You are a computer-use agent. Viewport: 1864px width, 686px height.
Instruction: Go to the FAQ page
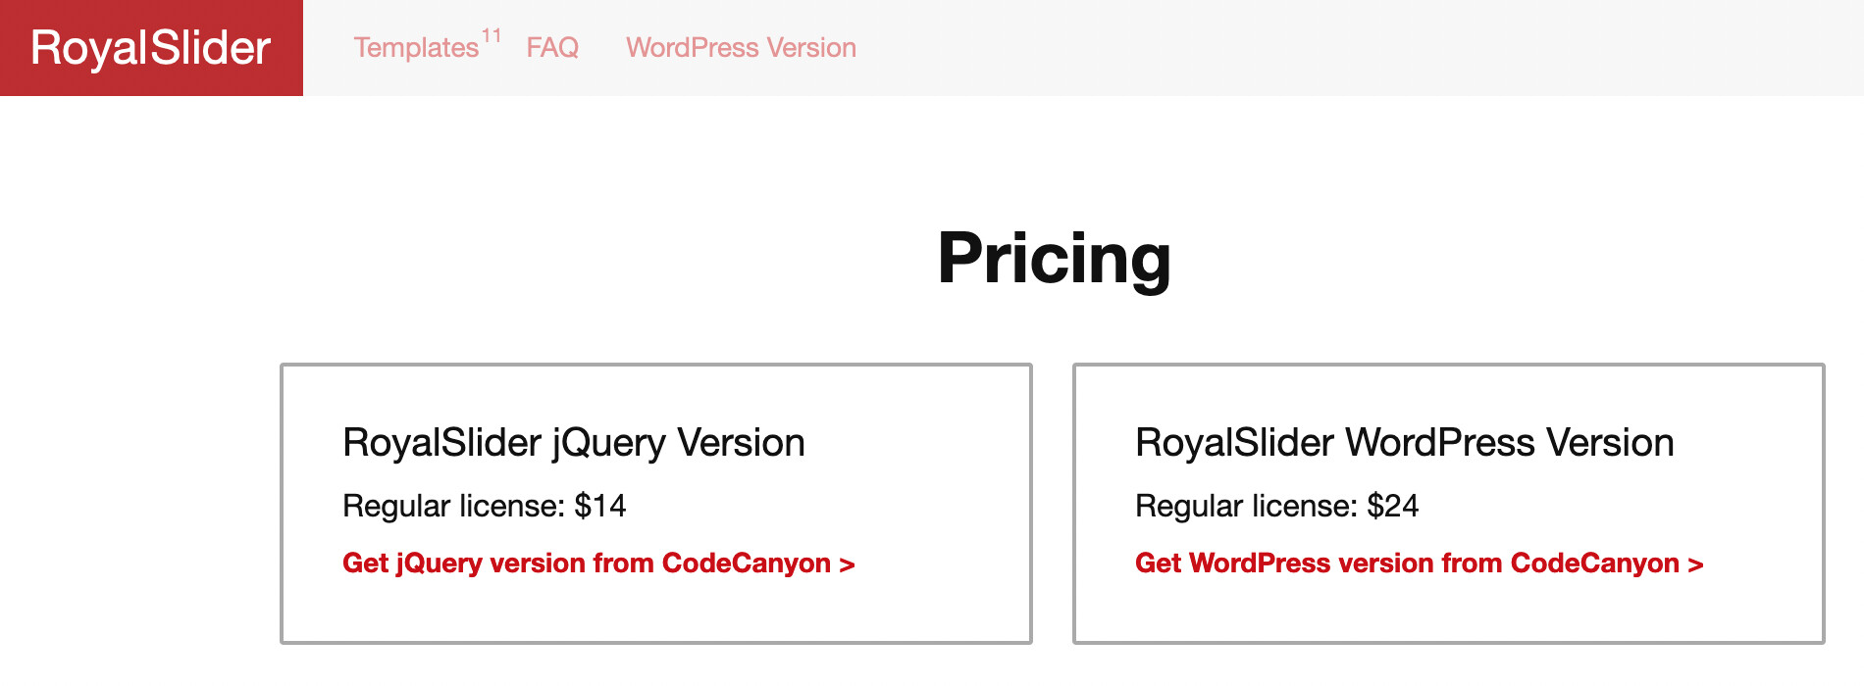[x=552, y=47]
